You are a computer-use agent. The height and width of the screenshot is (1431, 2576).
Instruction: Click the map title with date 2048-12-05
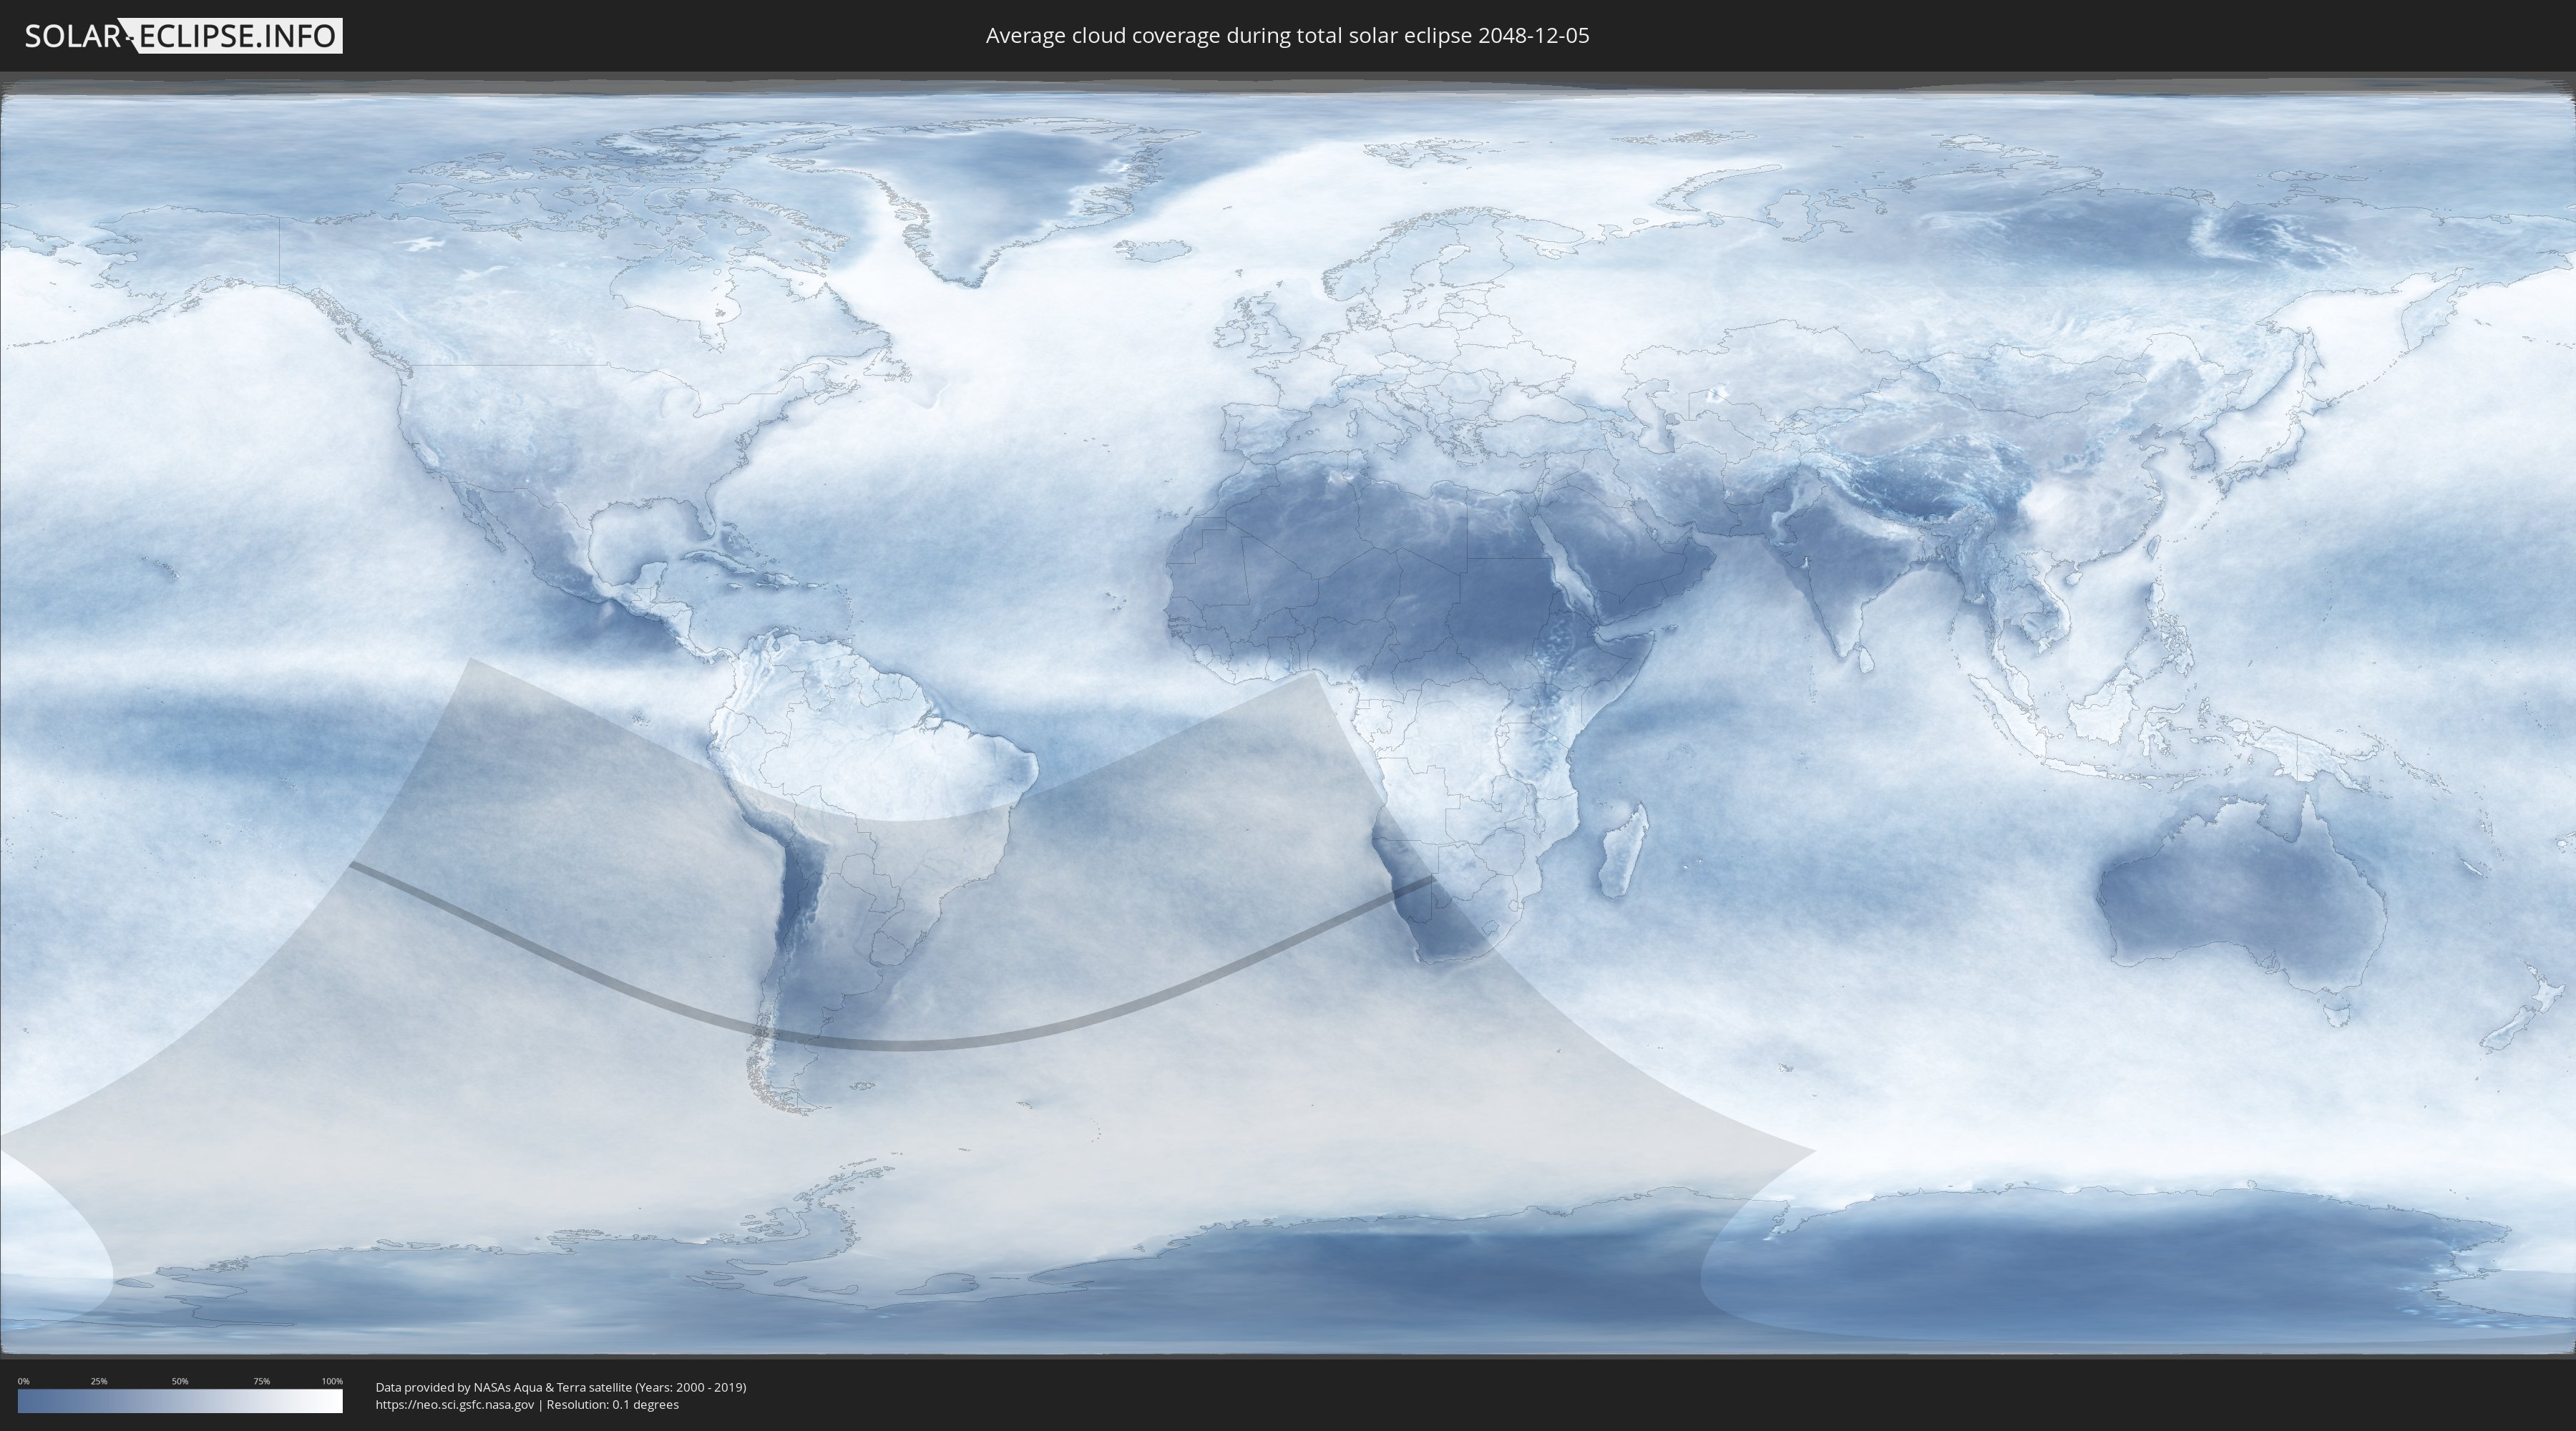click(x=1287, y=36)
